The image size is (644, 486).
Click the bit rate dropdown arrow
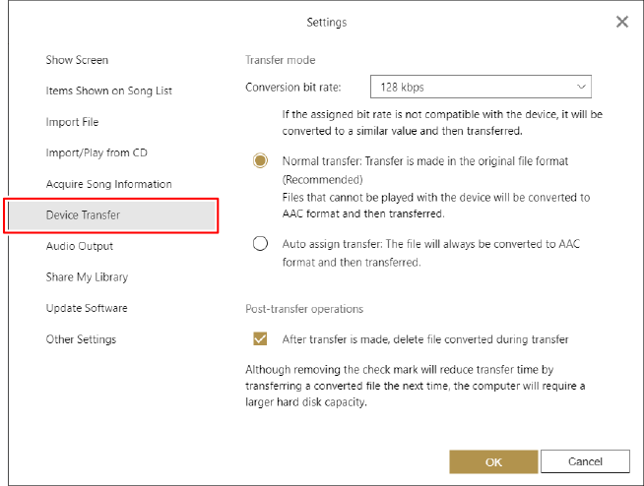(x=580, y=87)
